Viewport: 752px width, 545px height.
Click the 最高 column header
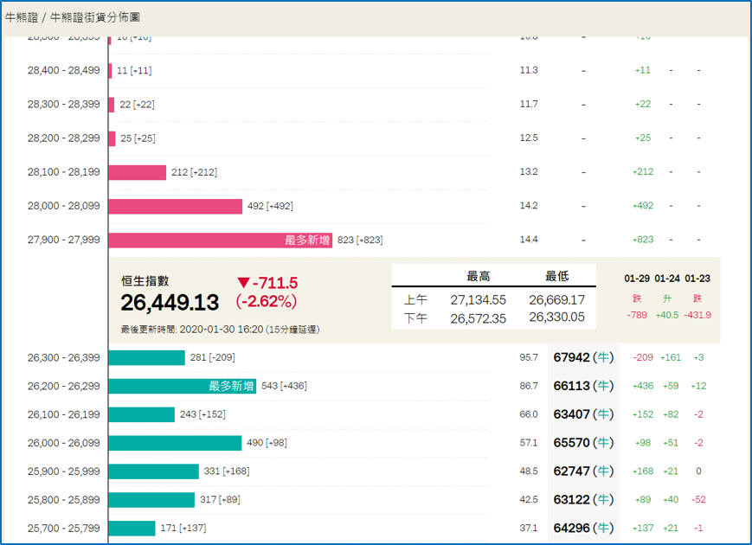[479, 277]
